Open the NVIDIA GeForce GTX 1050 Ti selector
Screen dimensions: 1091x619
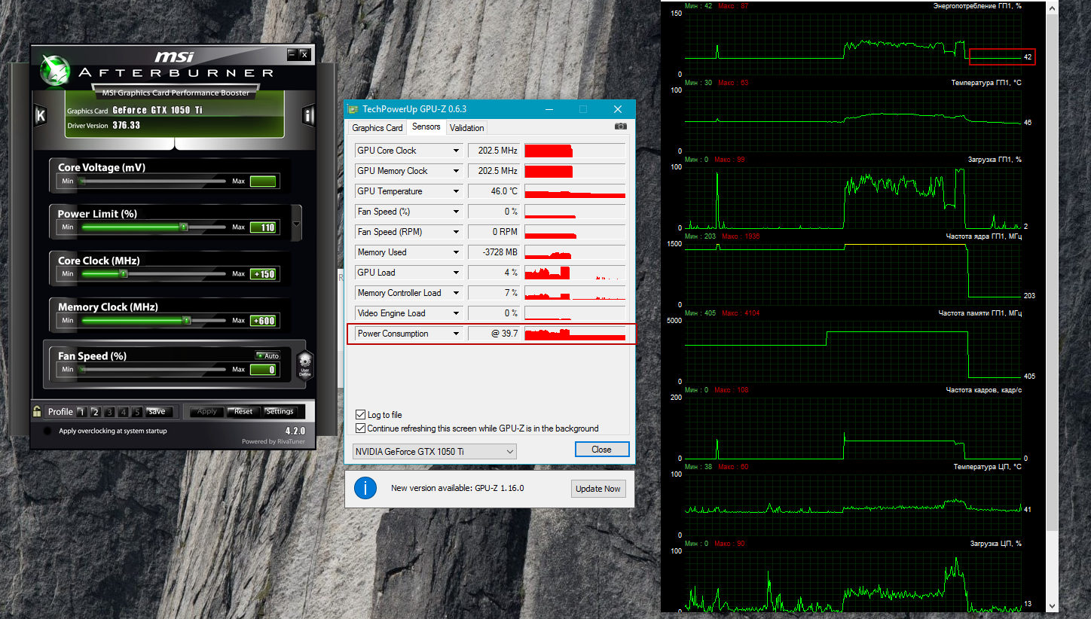[x=435, y=451]
